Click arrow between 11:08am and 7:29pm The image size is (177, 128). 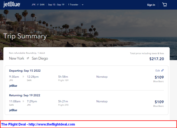(x=23, y=101)
